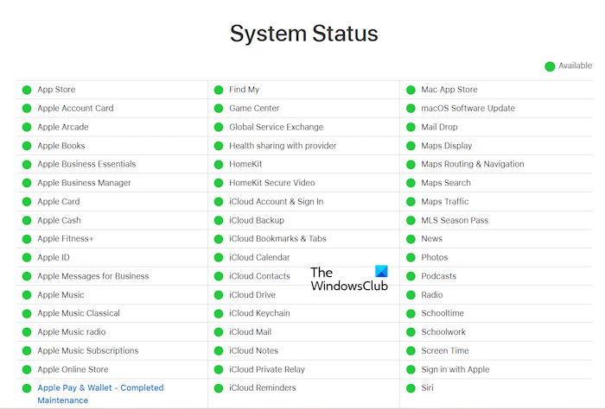Click the status dot beside Game Center
Screen dimensions: 605x409
coord(219,109)
